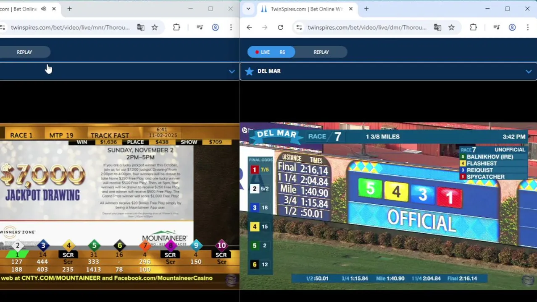Open a new tab in the left window

coord(69,9)
